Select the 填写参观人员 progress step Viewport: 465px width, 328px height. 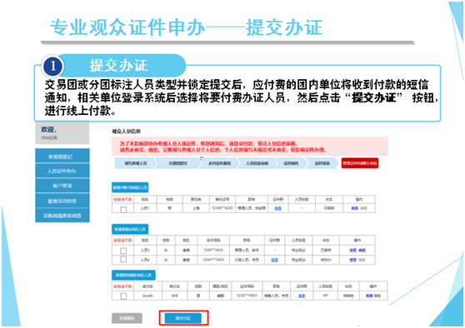pos(135,163)
